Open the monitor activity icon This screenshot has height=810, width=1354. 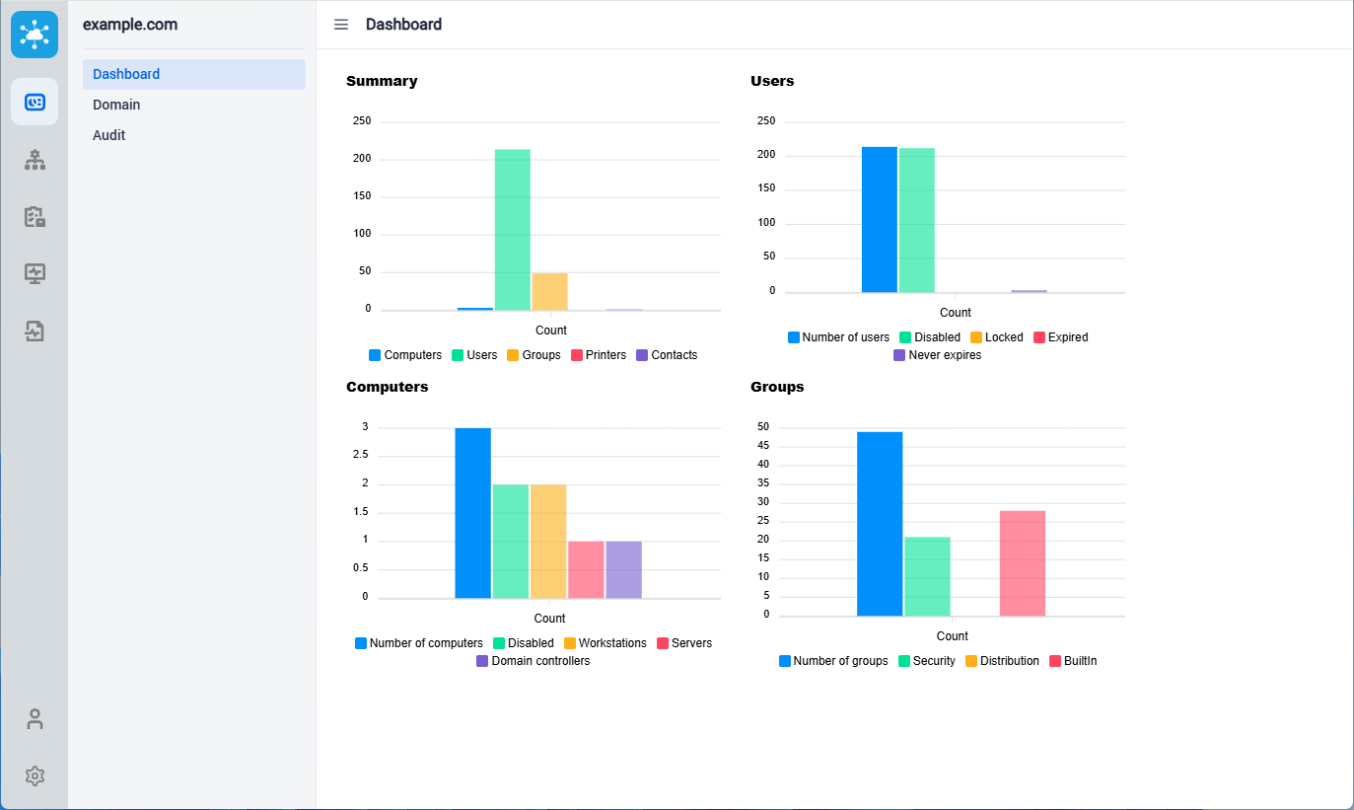pos(35,273)
